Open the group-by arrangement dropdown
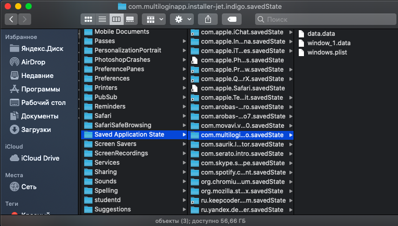The height and width of the screenshot is (226, 398). (x=154, y=19)
